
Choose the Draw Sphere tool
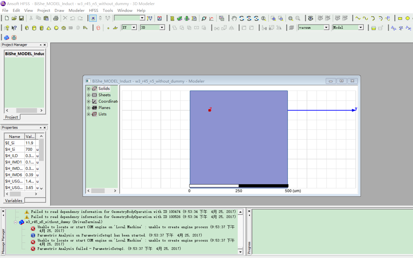[56, 28]
